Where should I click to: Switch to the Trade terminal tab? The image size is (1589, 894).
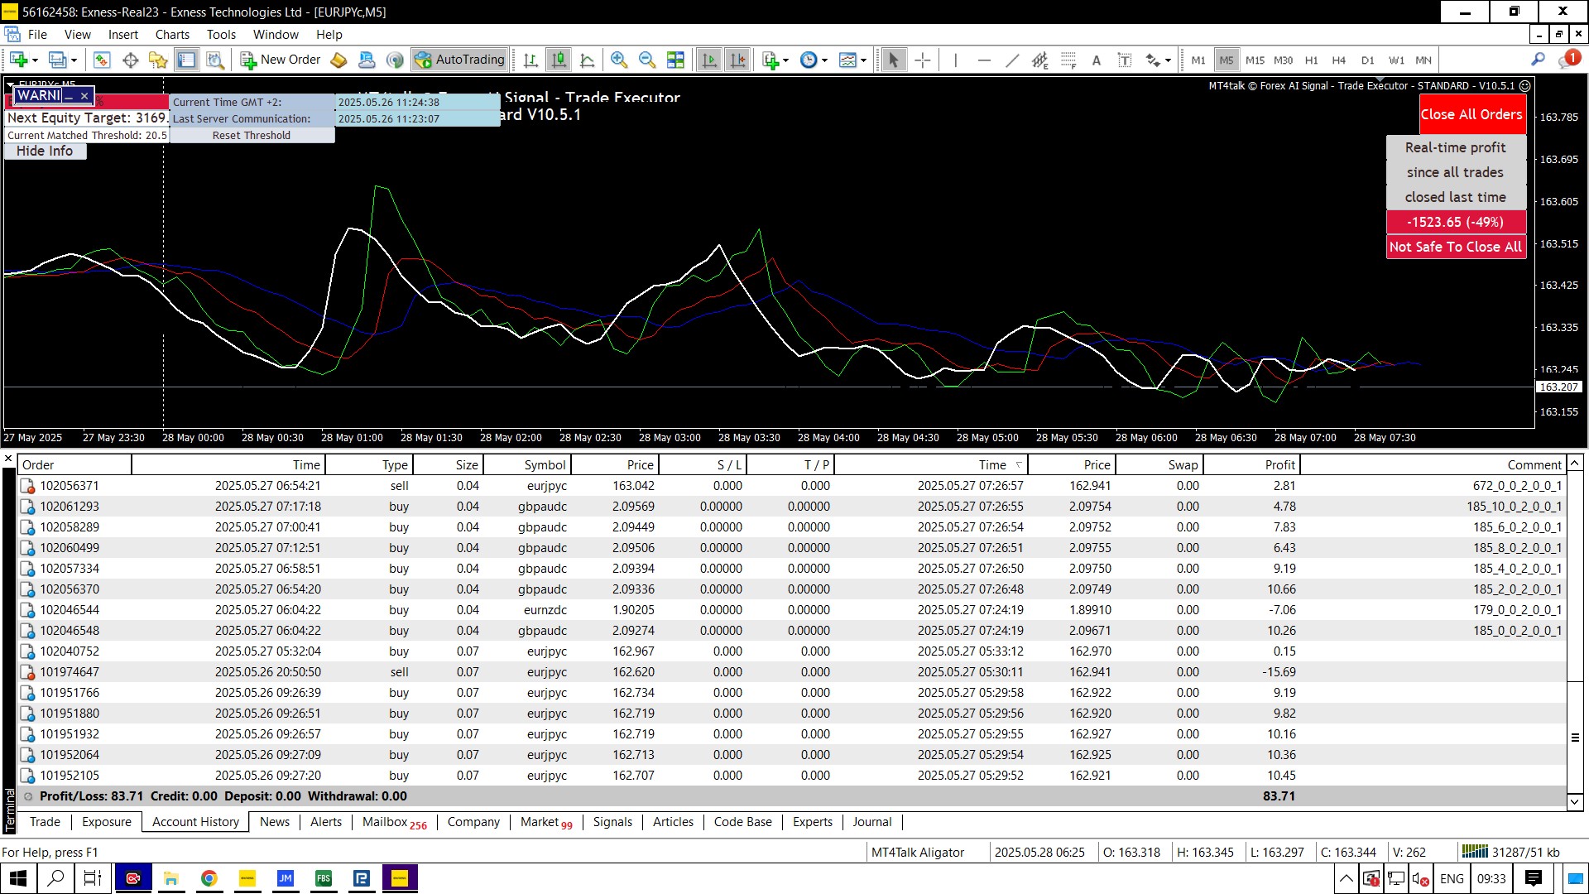(x=45, y=822)
